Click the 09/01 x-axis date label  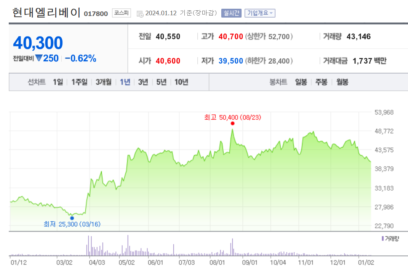point(250,262)
